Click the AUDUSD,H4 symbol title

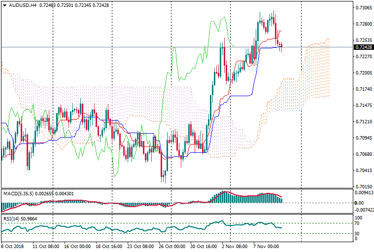pos(23,5)
